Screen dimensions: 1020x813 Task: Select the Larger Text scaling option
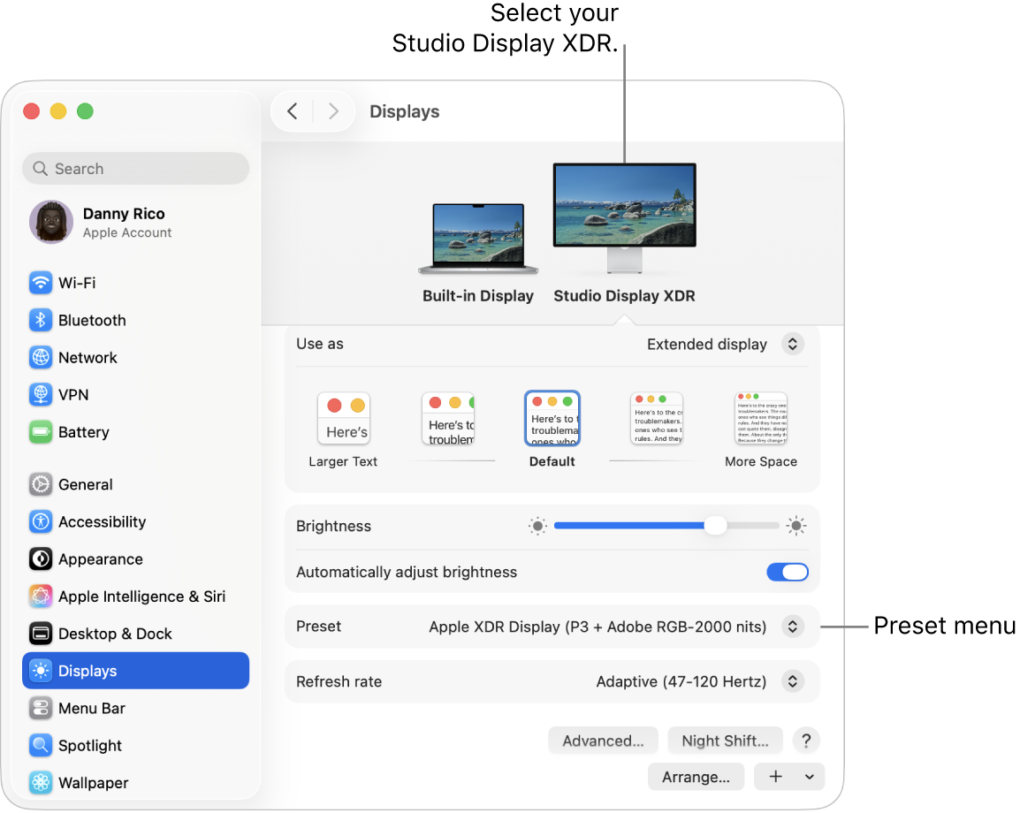click(x=344, y=418)
